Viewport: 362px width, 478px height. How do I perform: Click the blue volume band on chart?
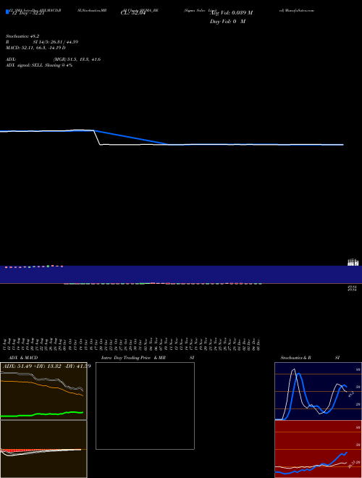[181, 274]
